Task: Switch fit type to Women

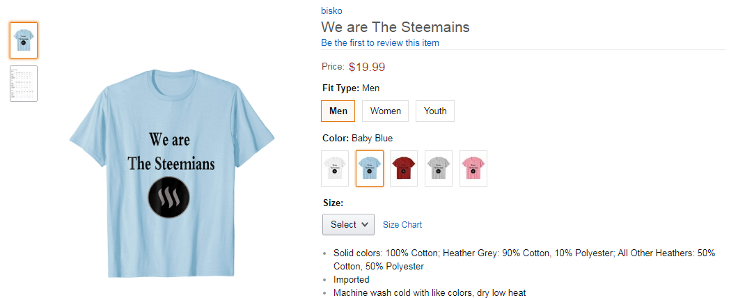Action: tap(385, 111)
